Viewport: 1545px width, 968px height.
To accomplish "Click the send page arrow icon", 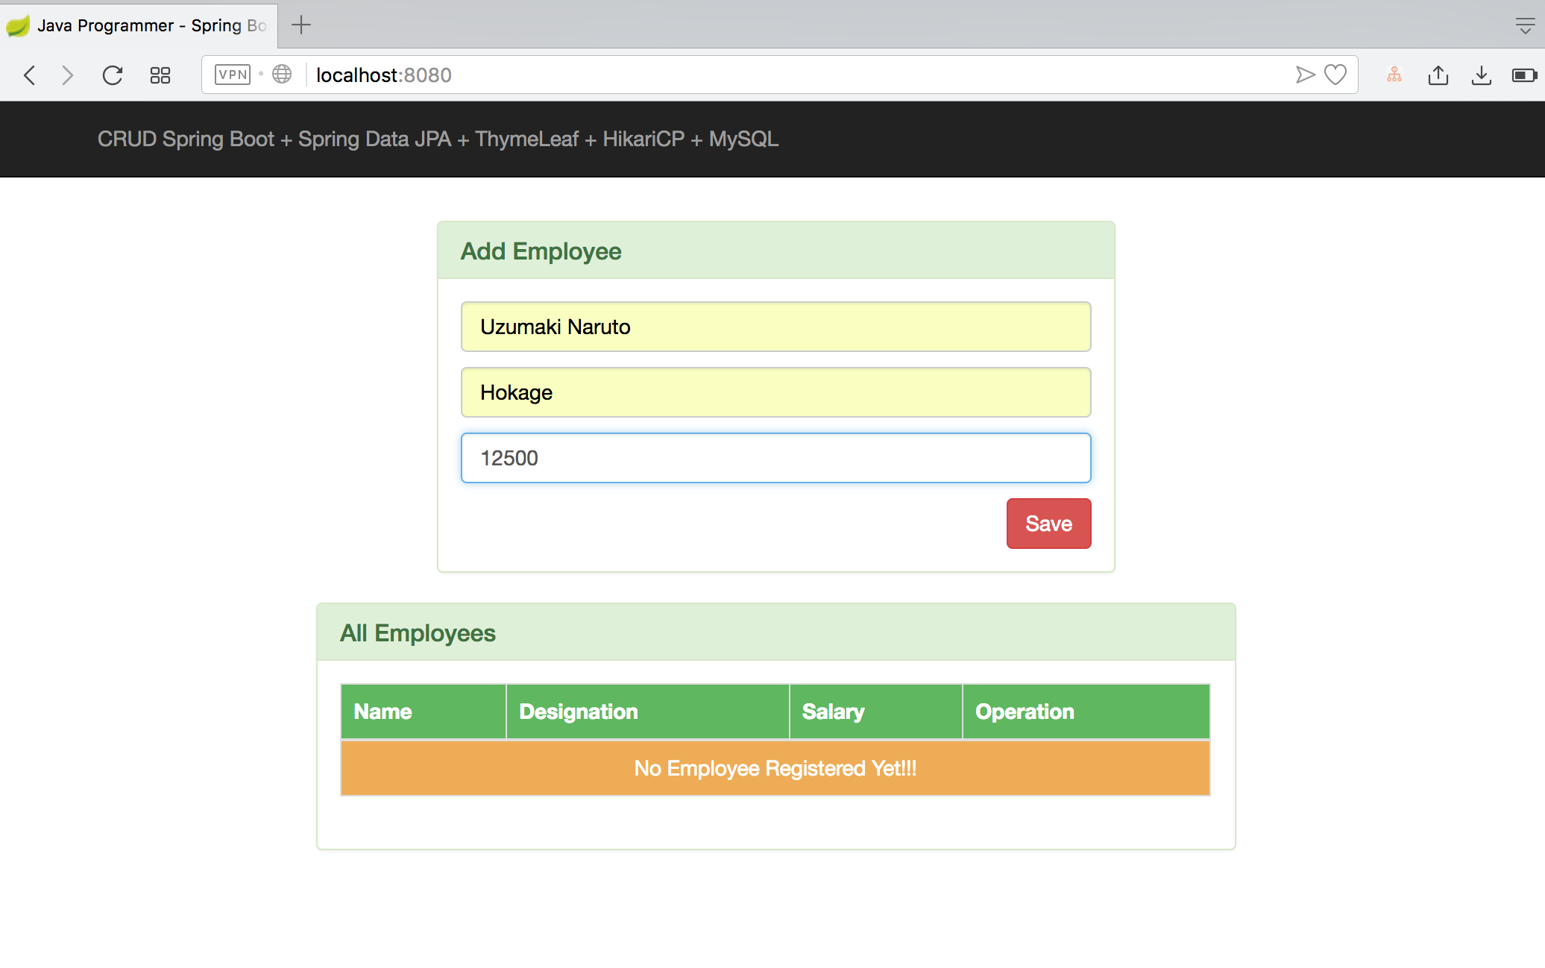I will coord(1305,75).
